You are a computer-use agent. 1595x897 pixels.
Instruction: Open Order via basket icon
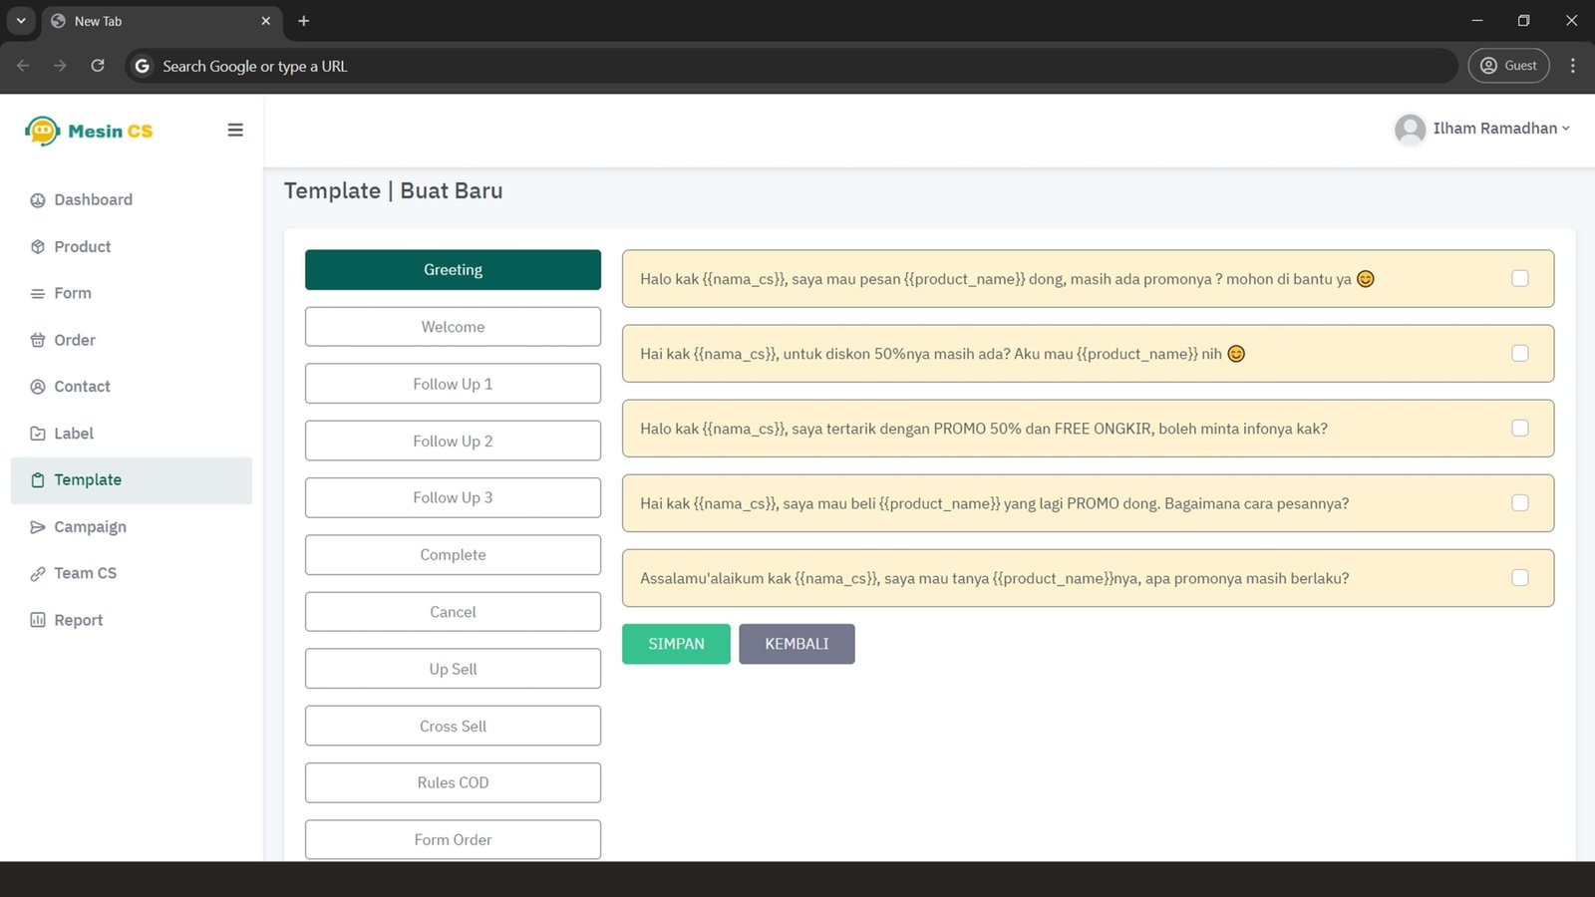[x=38, y=340]
